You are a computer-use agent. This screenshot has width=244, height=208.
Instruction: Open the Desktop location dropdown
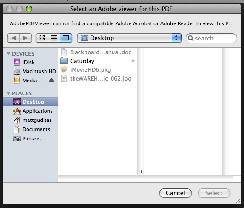point(129,38)
